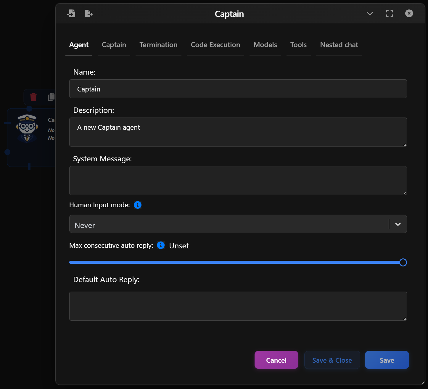
Task: Open the Human Input mode dropdown
Action: tap(398, 224)
